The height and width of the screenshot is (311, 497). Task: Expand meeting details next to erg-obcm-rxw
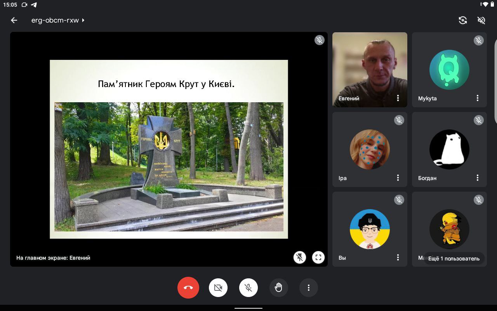pyautogui.click(x=83, y=20)
